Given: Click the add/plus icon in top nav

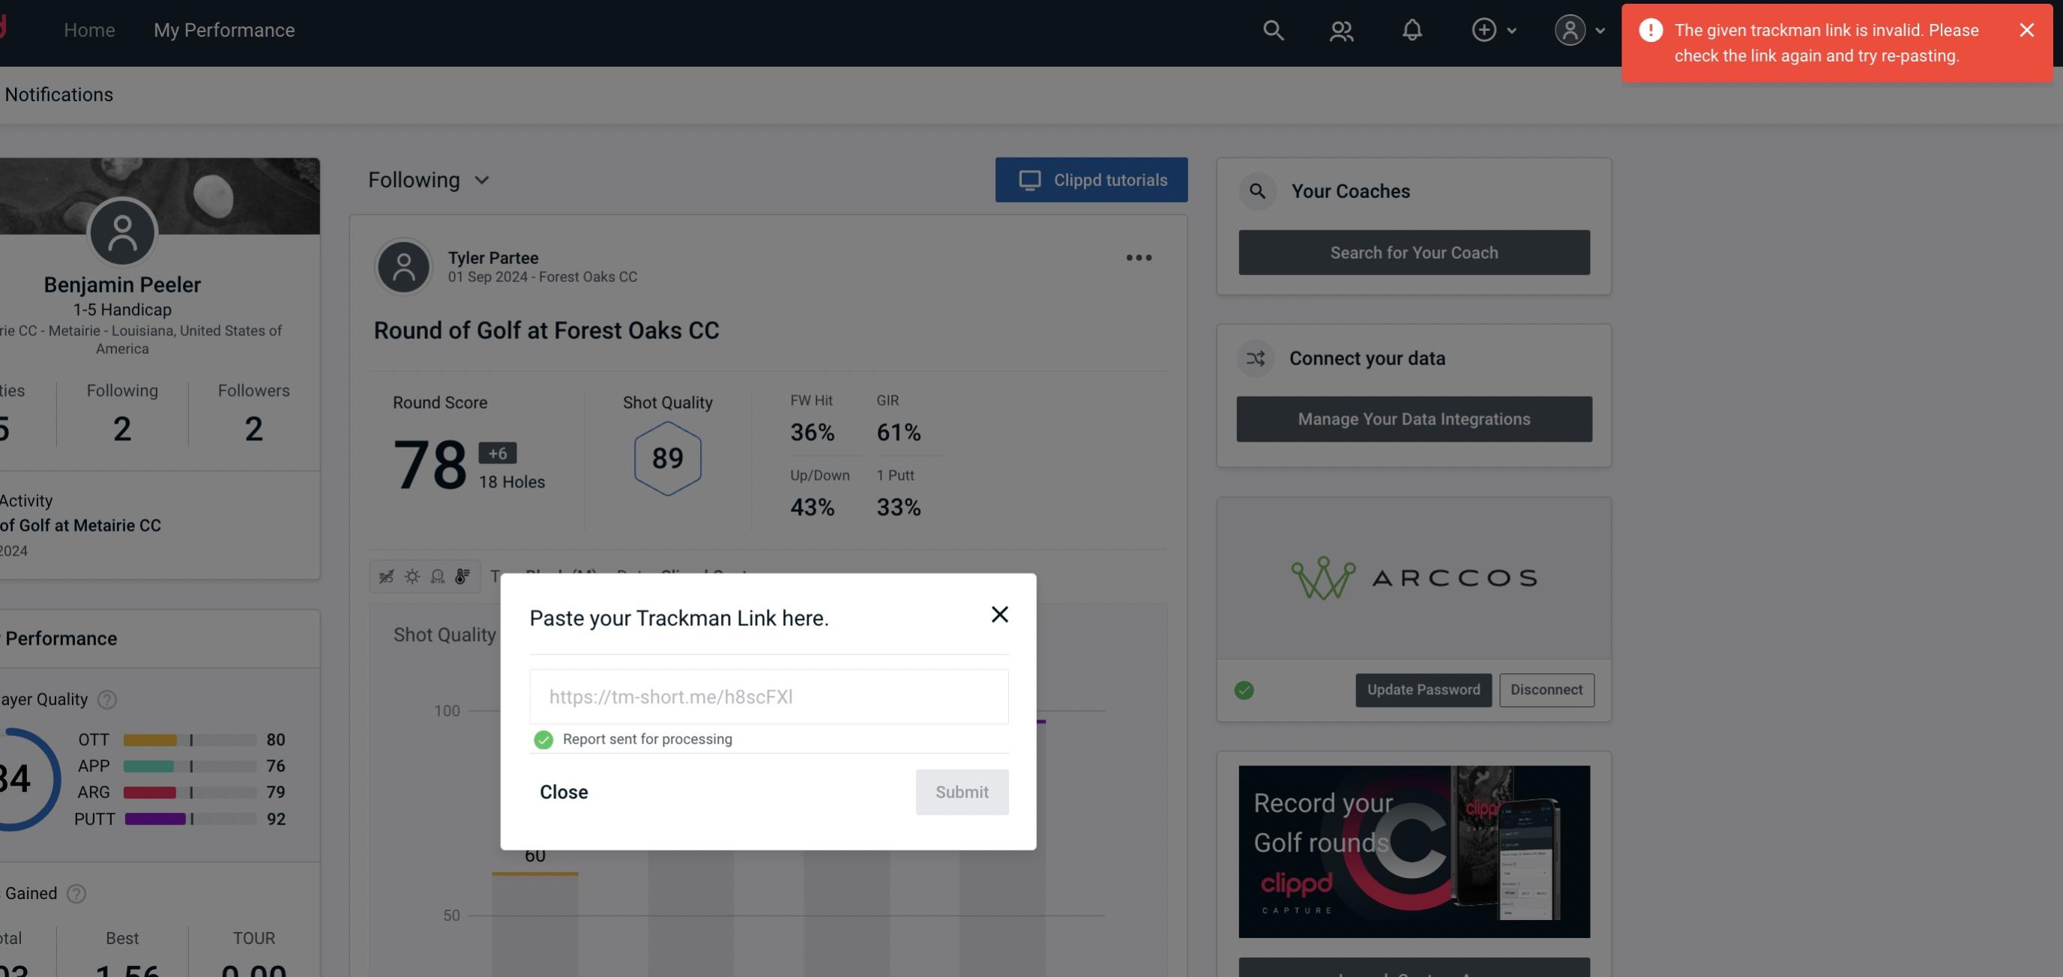Looking at the screenshot, I should pyautogui.click(x=1484, y=29).
